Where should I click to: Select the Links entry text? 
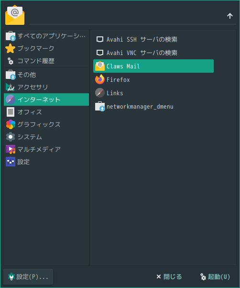(x=115, y=93)
